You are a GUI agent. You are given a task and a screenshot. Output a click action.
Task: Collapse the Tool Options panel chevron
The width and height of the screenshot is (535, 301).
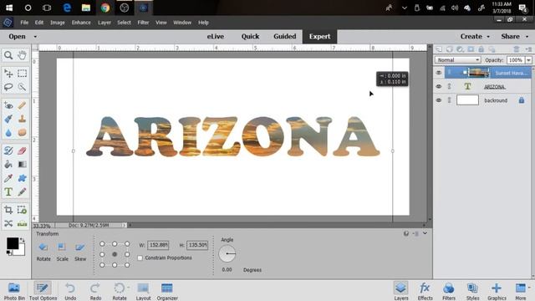click(425, 233)
